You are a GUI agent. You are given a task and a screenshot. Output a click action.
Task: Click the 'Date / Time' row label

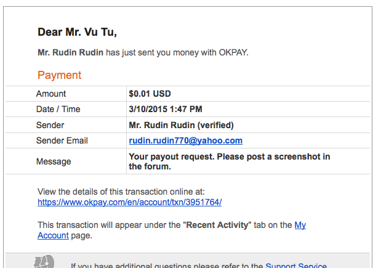coord(58,109)
